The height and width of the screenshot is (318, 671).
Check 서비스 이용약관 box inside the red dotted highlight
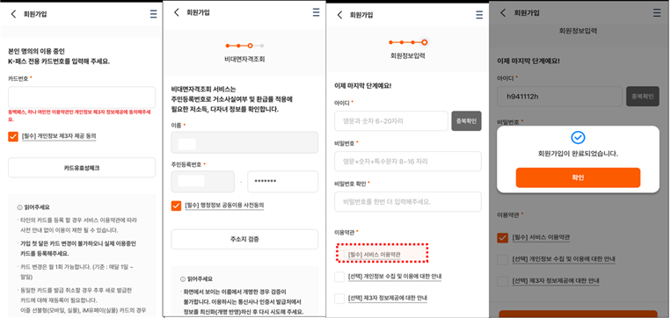tap(339, 255)
